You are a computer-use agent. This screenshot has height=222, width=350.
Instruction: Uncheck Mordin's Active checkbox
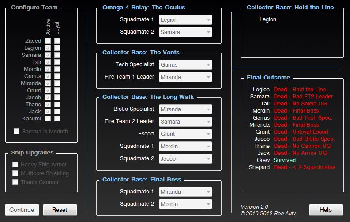coord(48,69)
